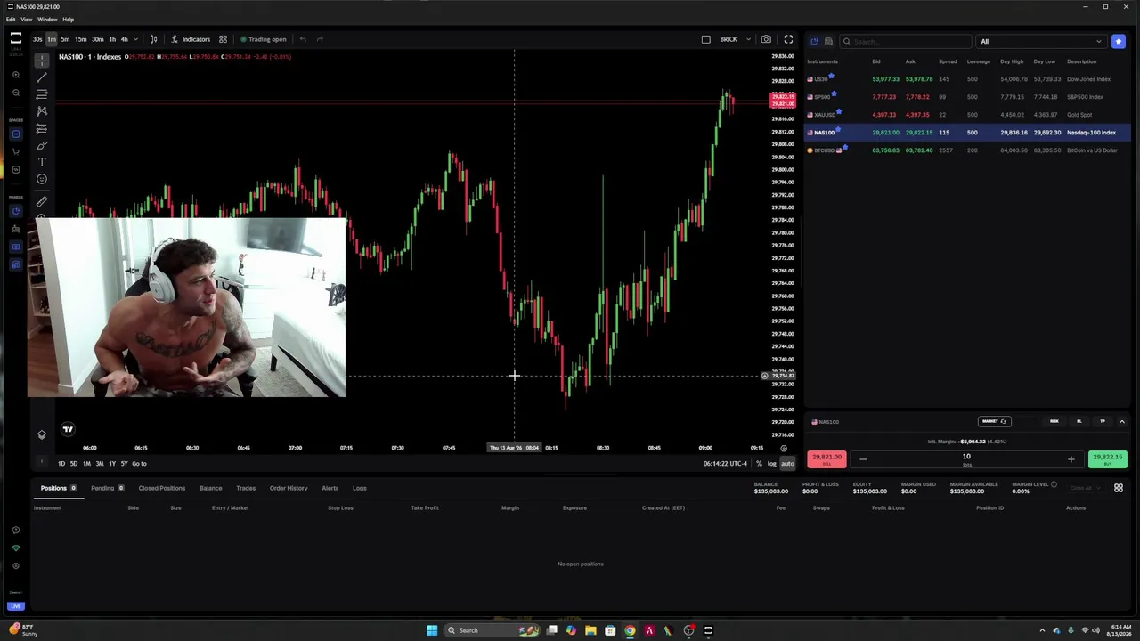Click the TradingView logo on chart
Image resolution: width=1140 pixels, height=641 pixels.
pos(68,429)
